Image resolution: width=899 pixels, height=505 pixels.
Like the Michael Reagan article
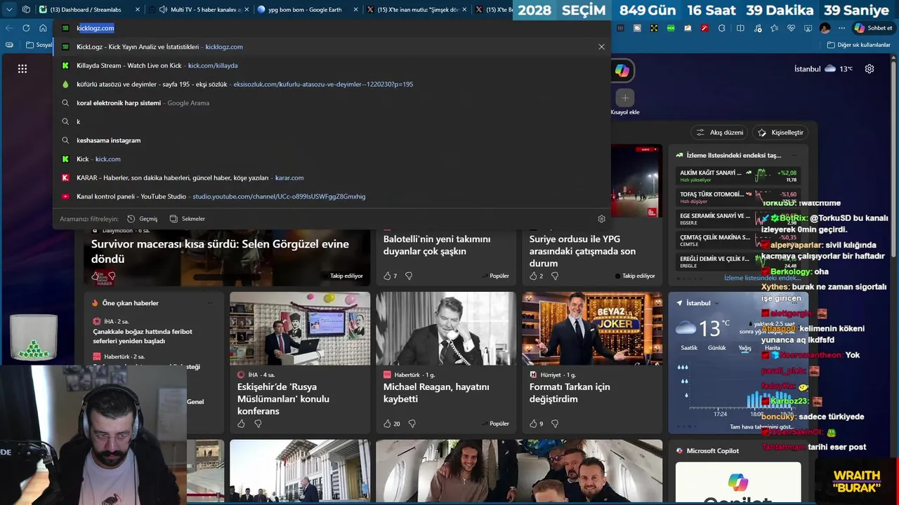click(x=387, y=424)
